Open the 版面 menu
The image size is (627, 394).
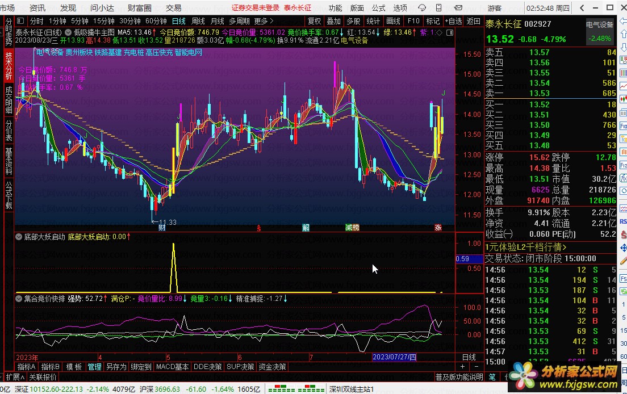coord(357,7)
